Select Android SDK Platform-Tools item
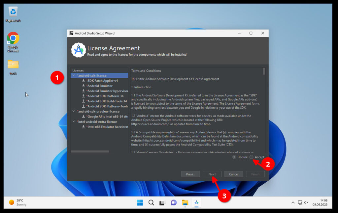This screenshot has height=213, width=338. point(107,106)
